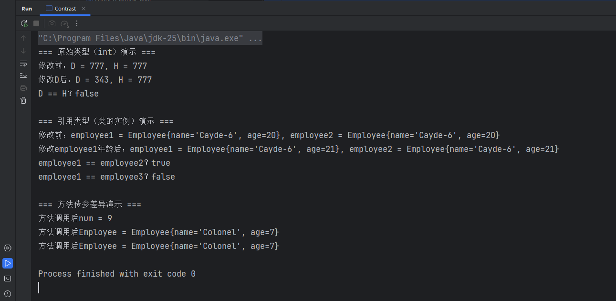The width and height of the screenshot is (616, 301).
Task: Jump up the stack trace arrow
Action: [x=23, y=38]
